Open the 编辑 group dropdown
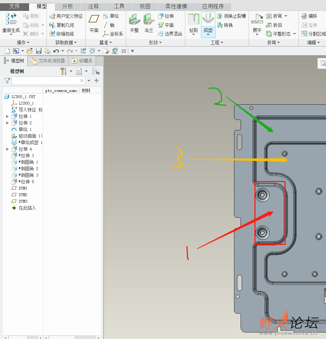Viewport: 326px width, 339px height. 313,43
